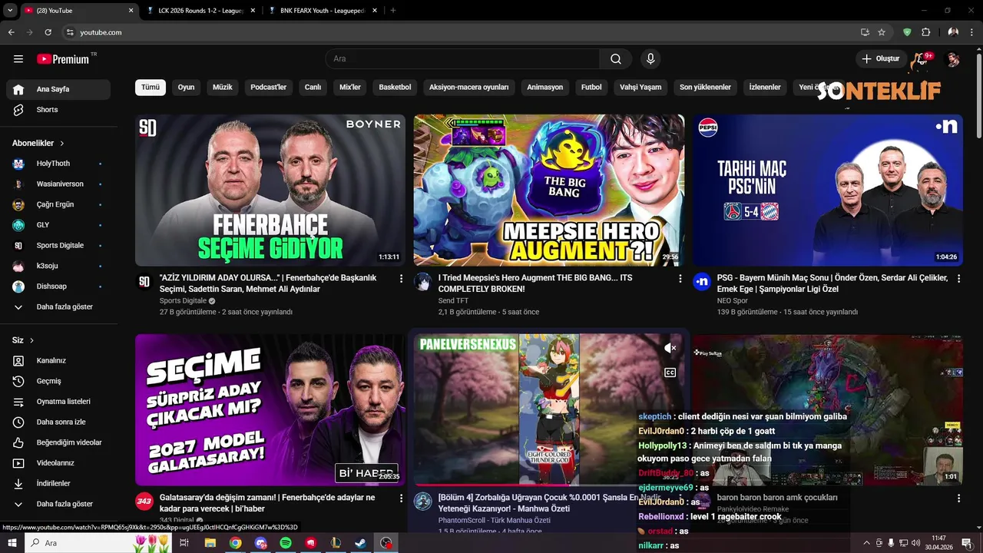Bookmark this page with star icon

coord(882,32)
